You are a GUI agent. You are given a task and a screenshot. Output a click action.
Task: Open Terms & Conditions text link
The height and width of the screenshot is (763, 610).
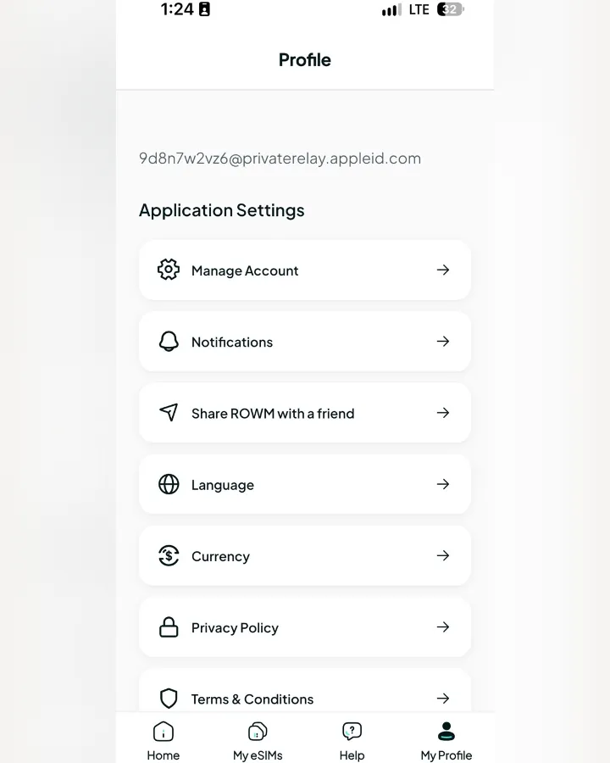pos(252,699)
